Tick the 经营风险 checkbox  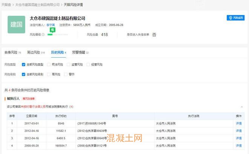89,65
